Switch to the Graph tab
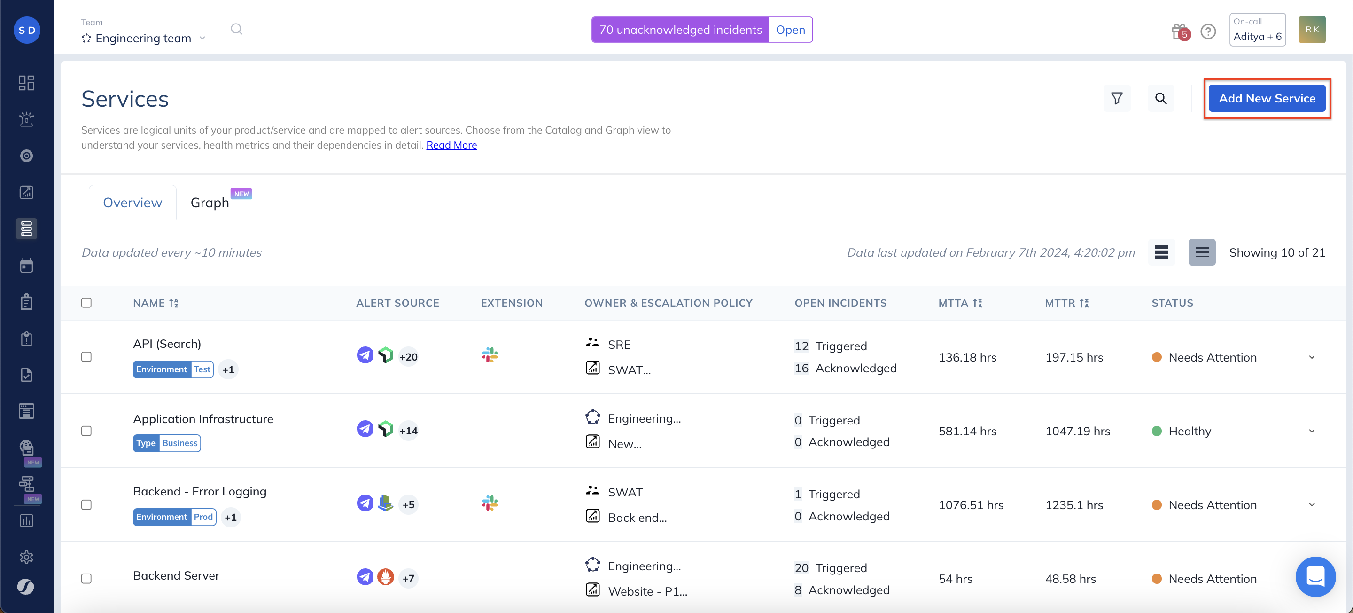Image resolution: width=1353 pixels, height=613 pixels. pos(210,203)
